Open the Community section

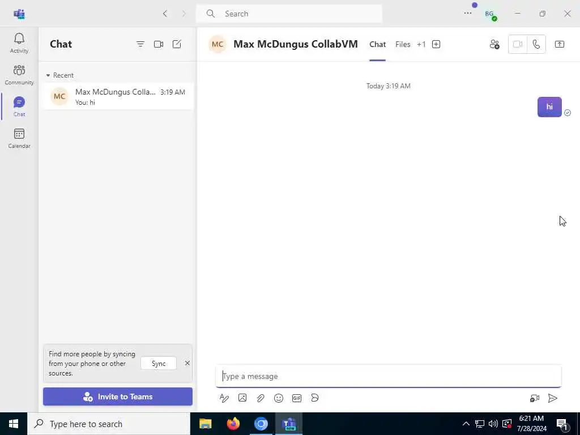click(x=19, y=75)
